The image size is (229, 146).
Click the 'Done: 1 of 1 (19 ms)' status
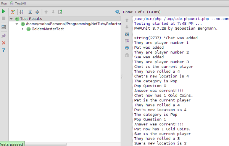(x=142, y=12)
